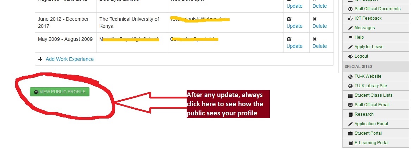Click the briefcase icon beside Student Portal
The image size is (411, 153).
350,133
